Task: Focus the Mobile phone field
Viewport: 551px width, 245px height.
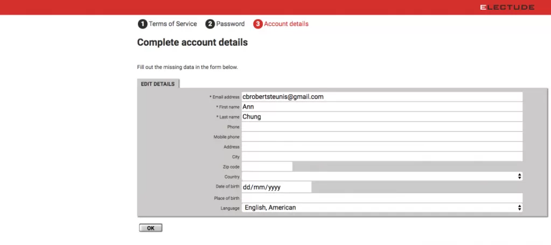Action: pyautogui.click(x=381, y=137)
